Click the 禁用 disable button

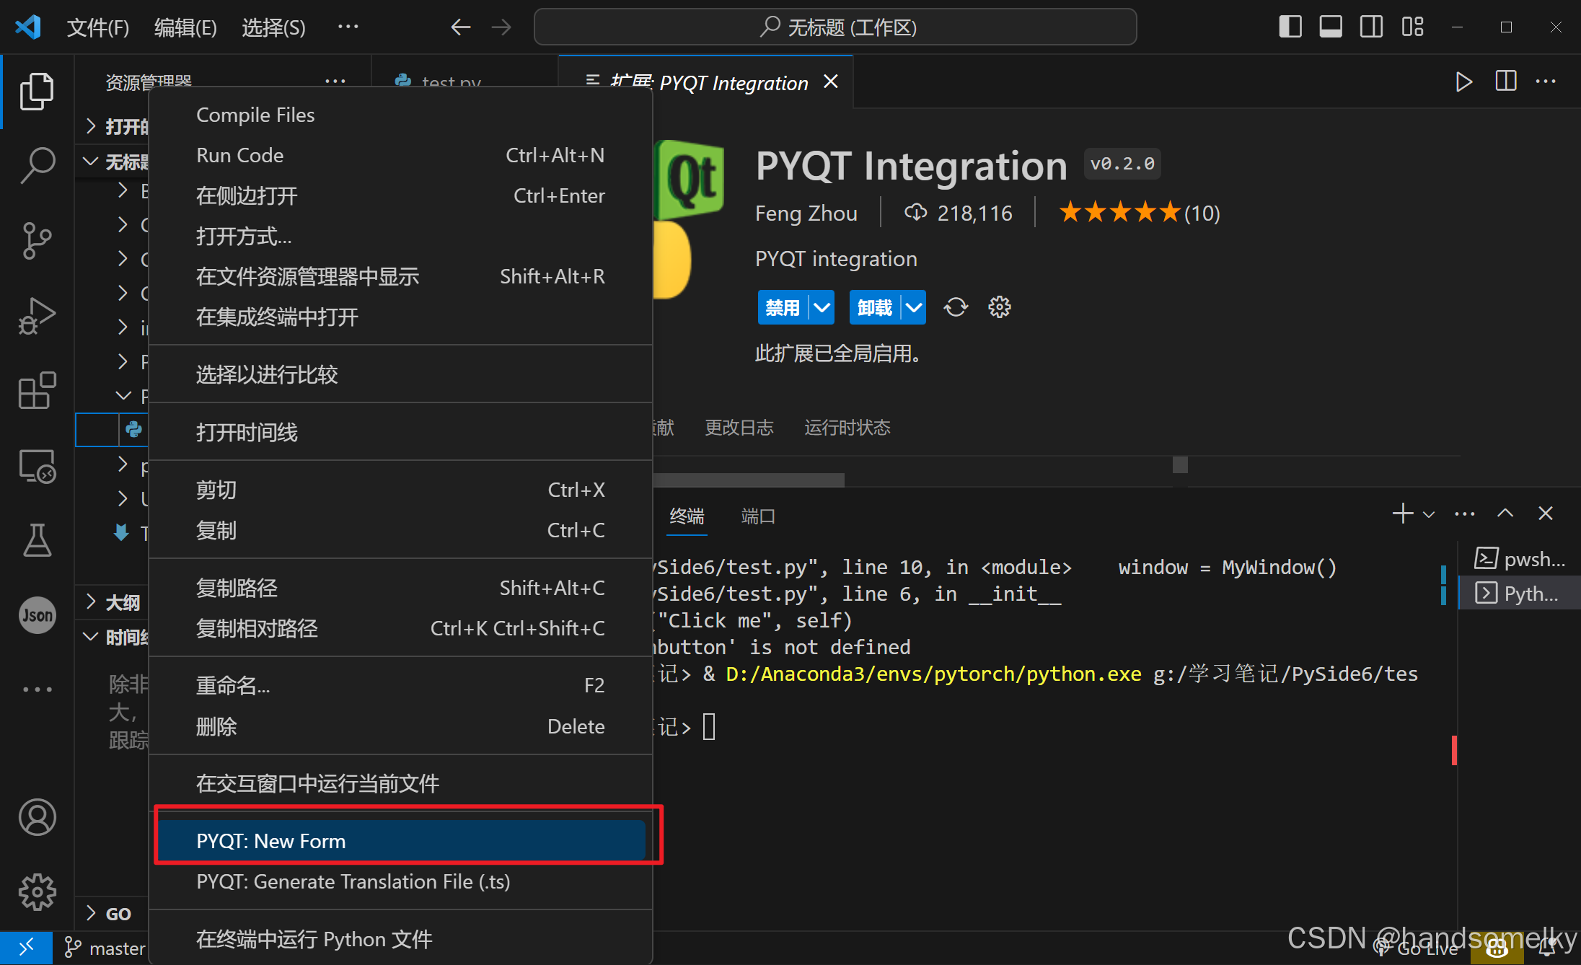point(782,308)
